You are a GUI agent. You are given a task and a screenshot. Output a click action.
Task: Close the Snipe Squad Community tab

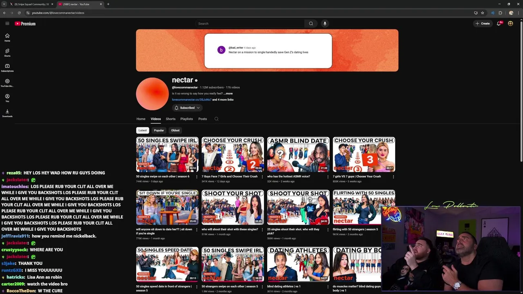click(53, 4)
